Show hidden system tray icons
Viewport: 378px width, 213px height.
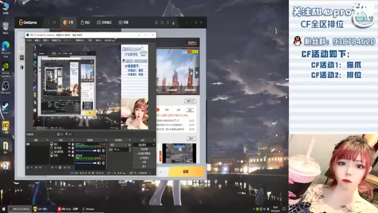[x=254, y=209]
